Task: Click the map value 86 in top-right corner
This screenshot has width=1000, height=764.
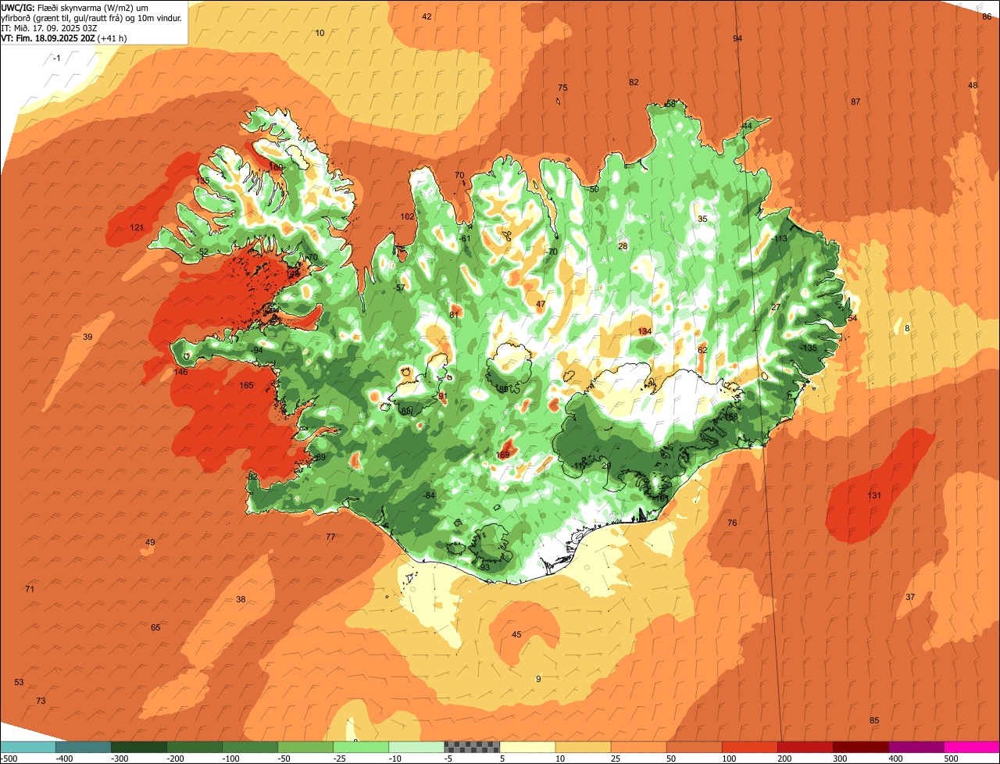Action: [986, 16]
